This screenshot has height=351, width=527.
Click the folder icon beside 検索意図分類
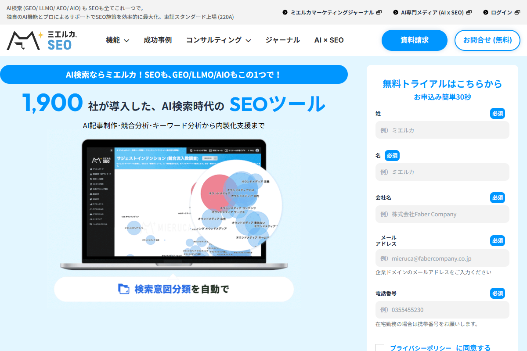point(124,289)
